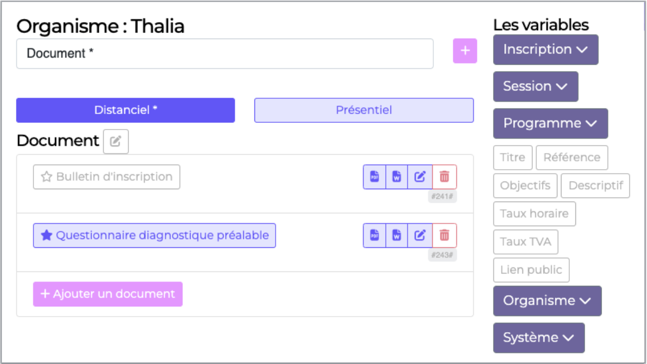Edit the Bulletin d'inscription document

point(420,177)
